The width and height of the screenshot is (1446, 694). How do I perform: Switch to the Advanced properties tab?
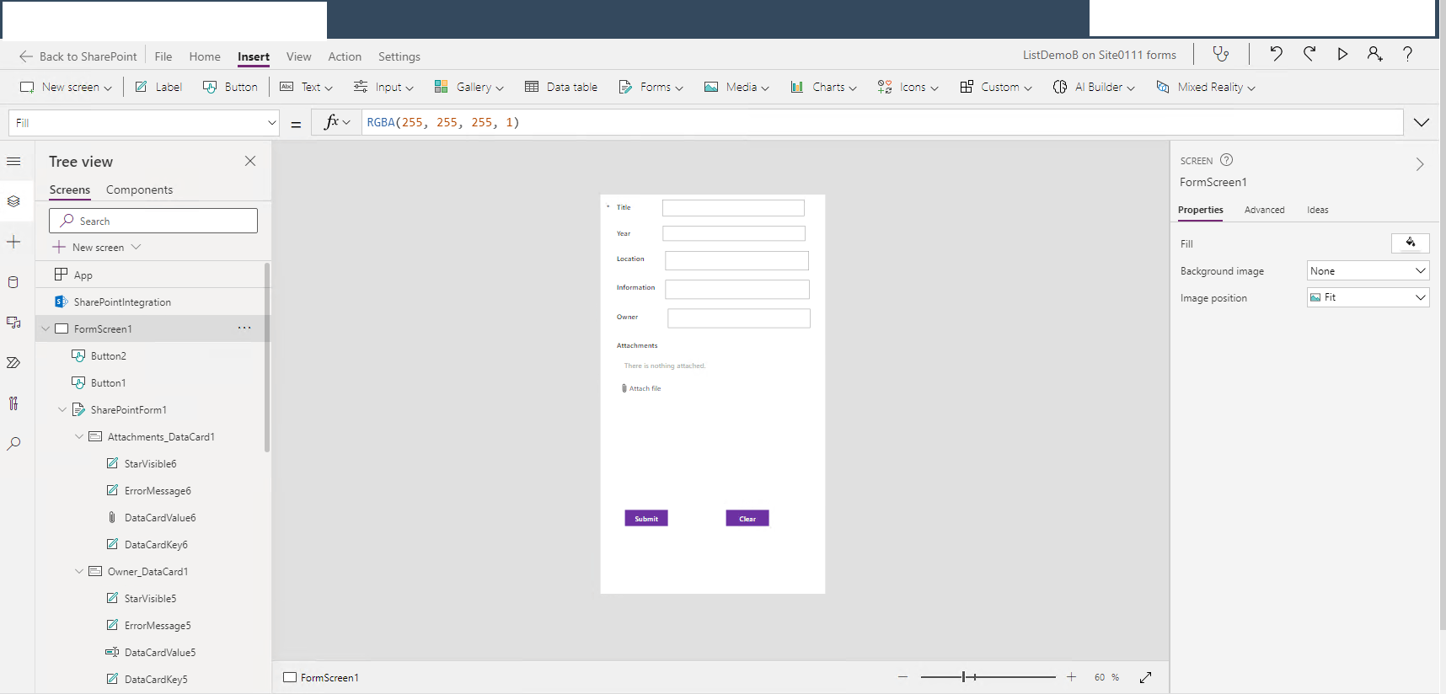(1264, 210)
